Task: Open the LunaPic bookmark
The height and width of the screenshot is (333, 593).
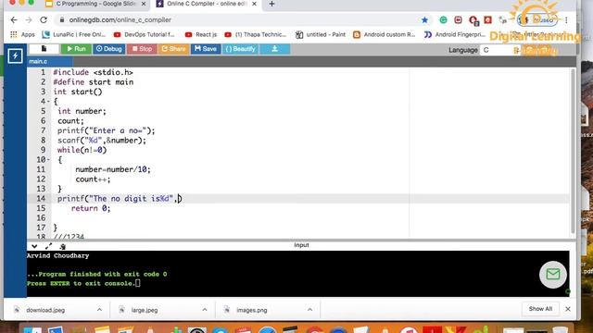Action: point(74,34)
